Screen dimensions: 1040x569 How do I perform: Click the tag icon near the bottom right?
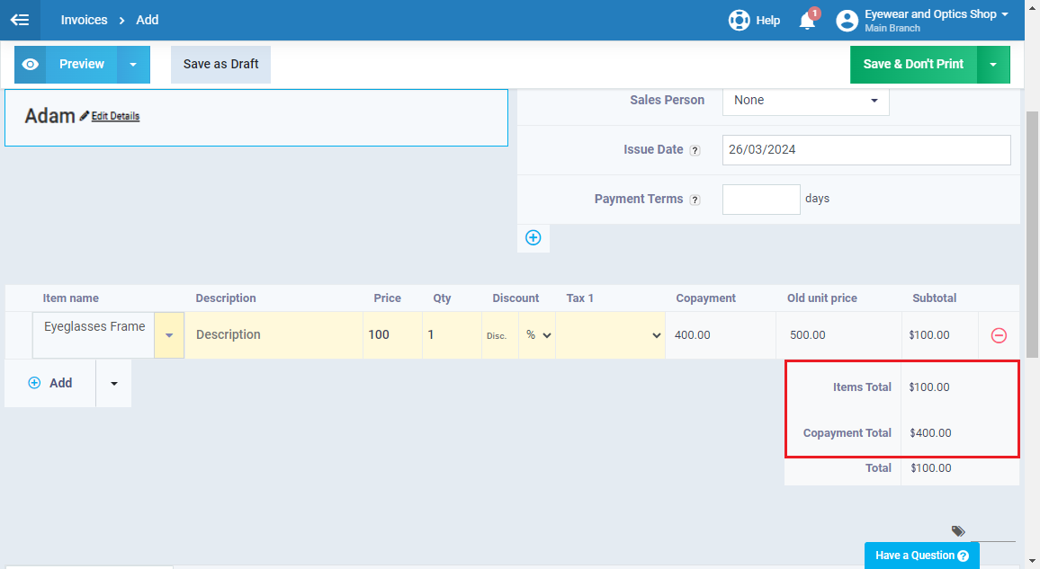(958, 531)
